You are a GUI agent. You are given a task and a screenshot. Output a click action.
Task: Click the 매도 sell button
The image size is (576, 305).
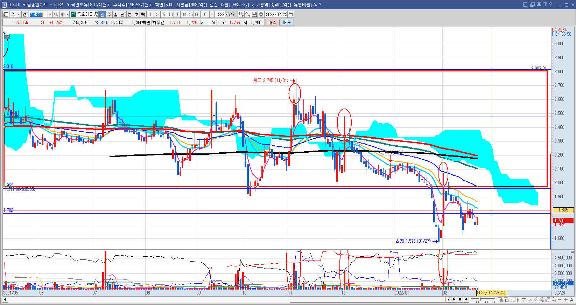[x=287, y=22]
